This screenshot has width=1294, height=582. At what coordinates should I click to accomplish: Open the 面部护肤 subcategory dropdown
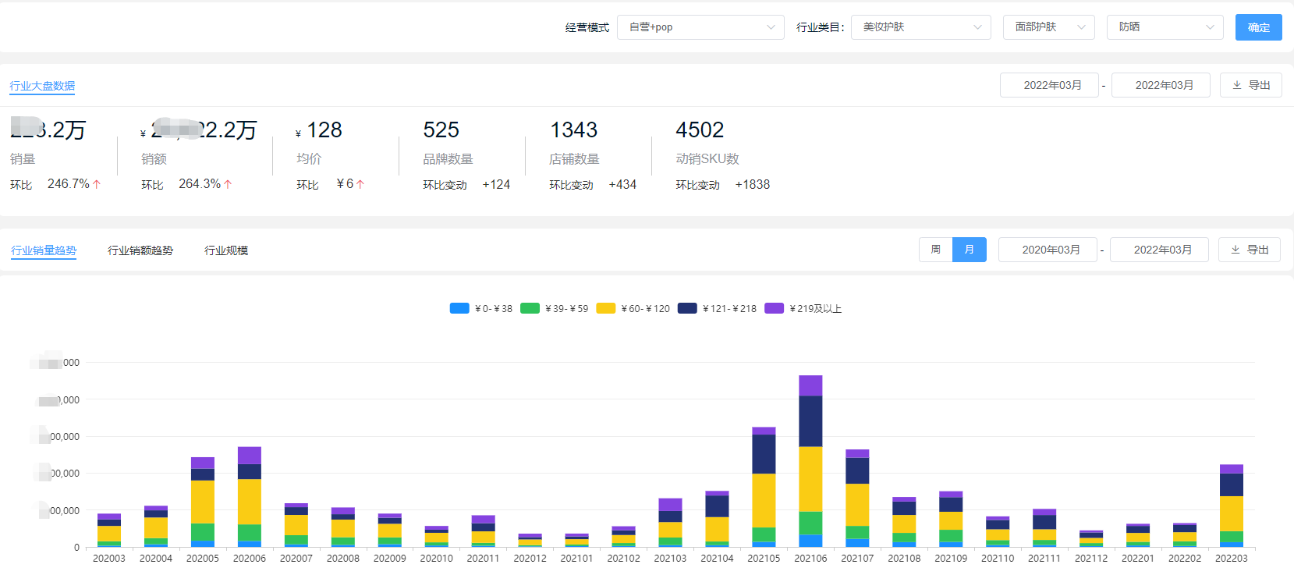click(1048, 27)
